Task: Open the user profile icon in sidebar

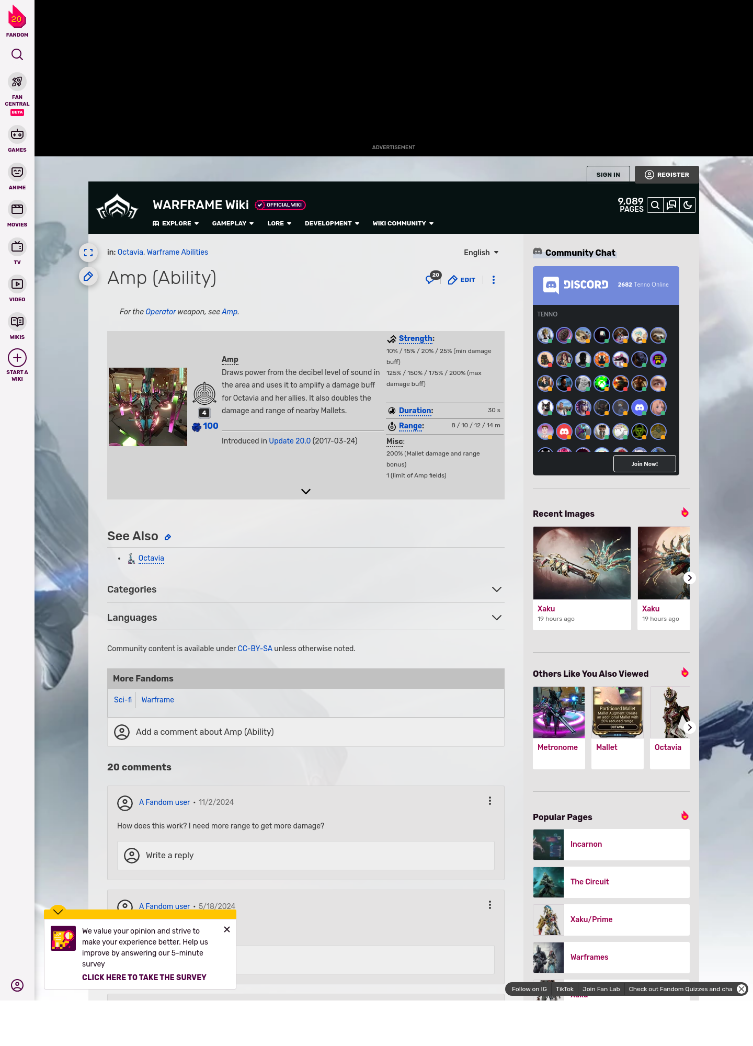Action: click(17, 985)
